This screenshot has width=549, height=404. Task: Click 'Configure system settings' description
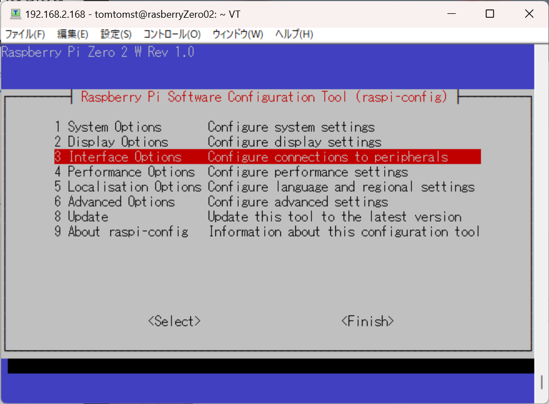tap(291, 127)
